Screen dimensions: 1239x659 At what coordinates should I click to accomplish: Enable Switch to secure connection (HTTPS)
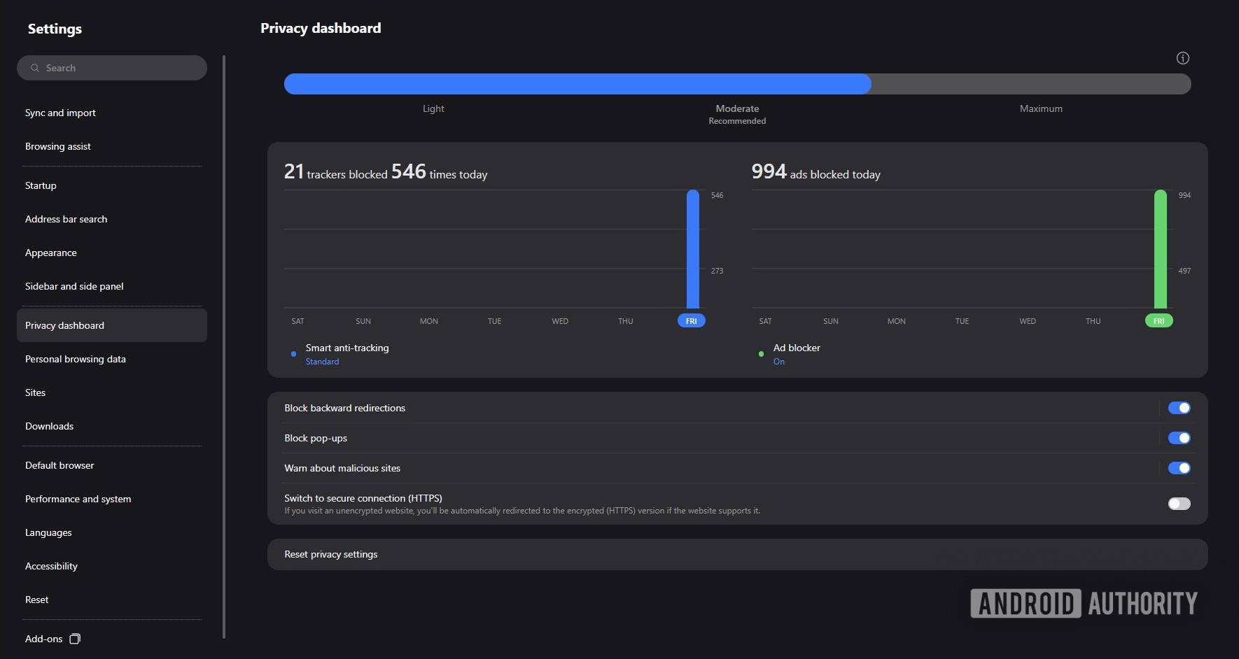[x=1179, y=504]
